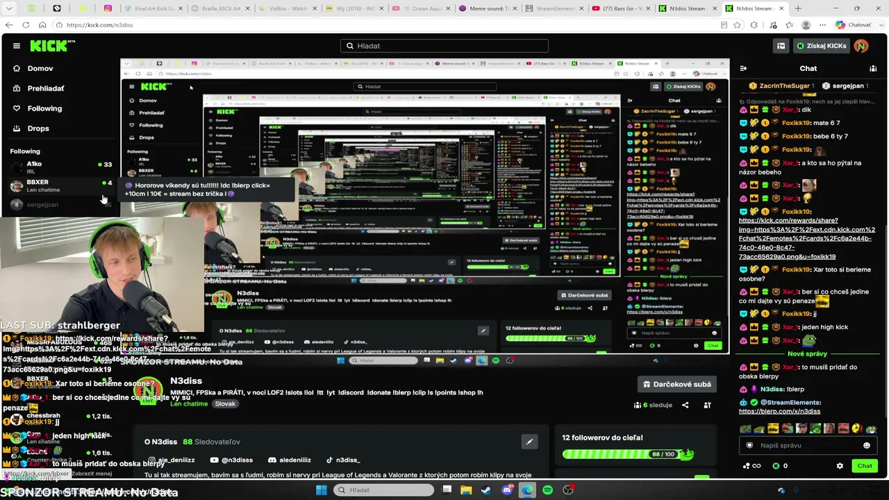Open Discord from the taskbar

pos(507,490)
